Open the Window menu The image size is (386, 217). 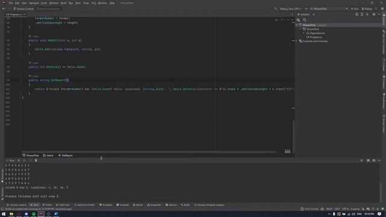[103, 3]
